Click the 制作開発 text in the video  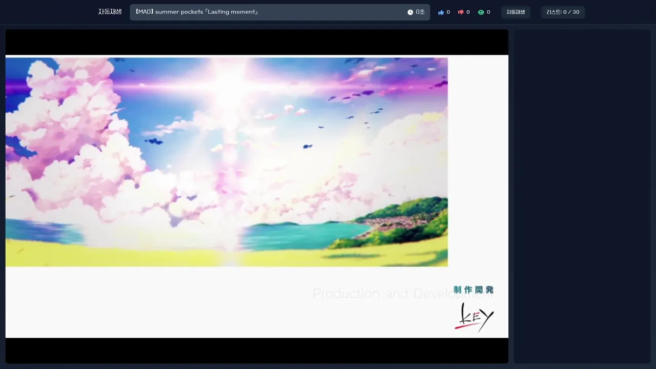(x=474, y=290)
